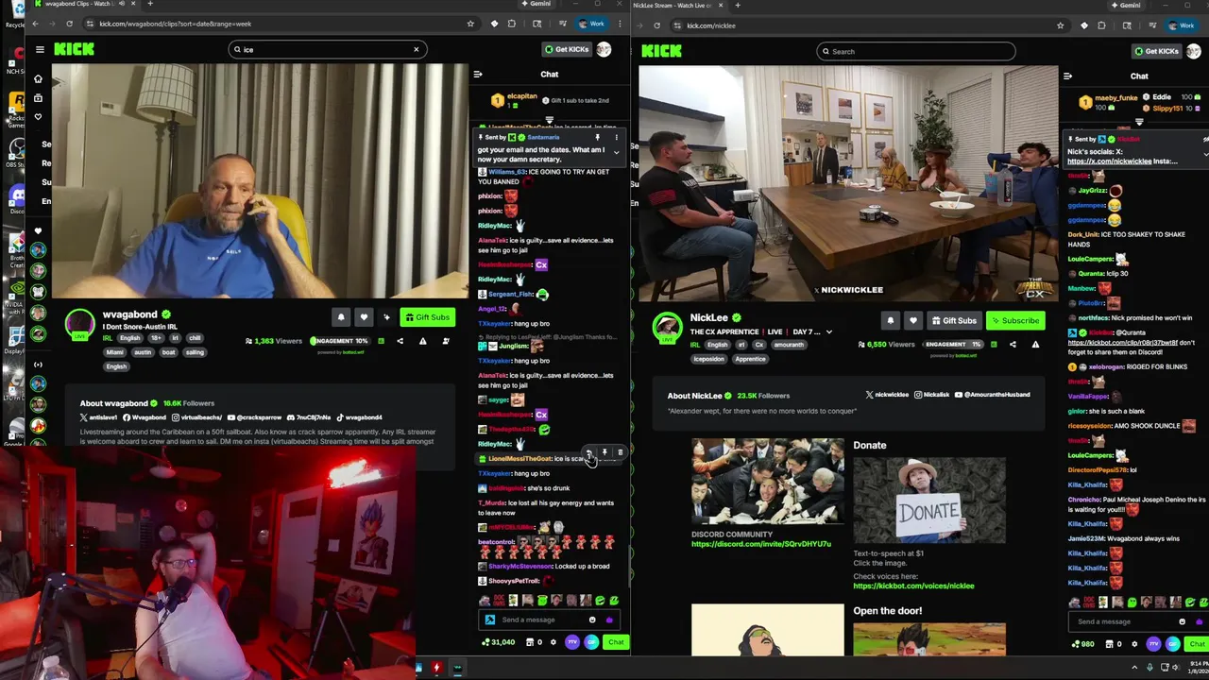Open options on pinned Santamaria message

click(x=617, y=138)
